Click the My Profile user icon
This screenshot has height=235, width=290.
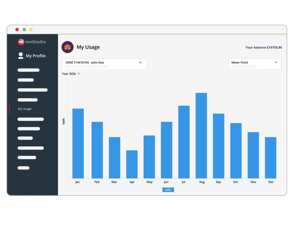21,56
